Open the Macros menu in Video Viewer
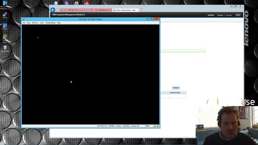 [35, 23]
